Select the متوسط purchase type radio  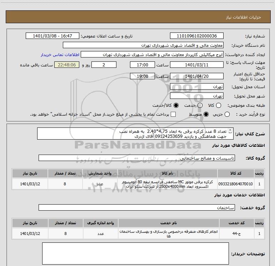[x=206, y=114]
